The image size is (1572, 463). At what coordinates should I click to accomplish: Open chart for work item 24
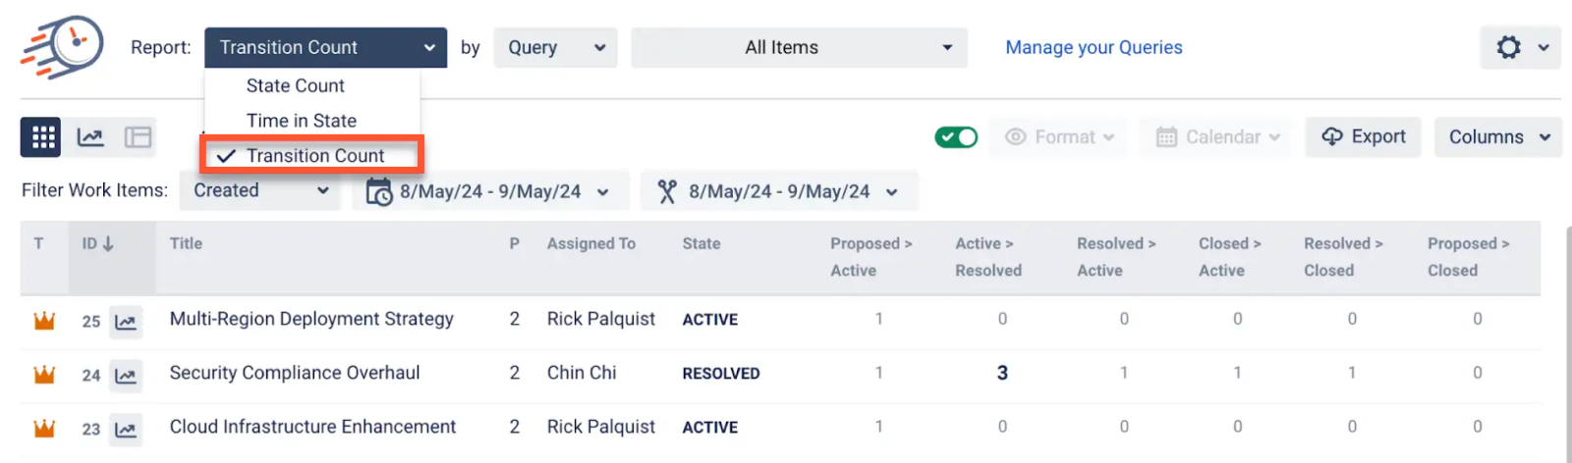(126, 376)
